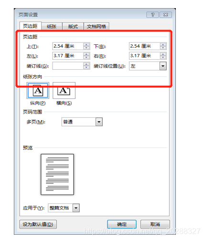Increase the 右(R) margin with up arrow
The height and width of the screenshot is (240, 205).
tap(163, 54)
